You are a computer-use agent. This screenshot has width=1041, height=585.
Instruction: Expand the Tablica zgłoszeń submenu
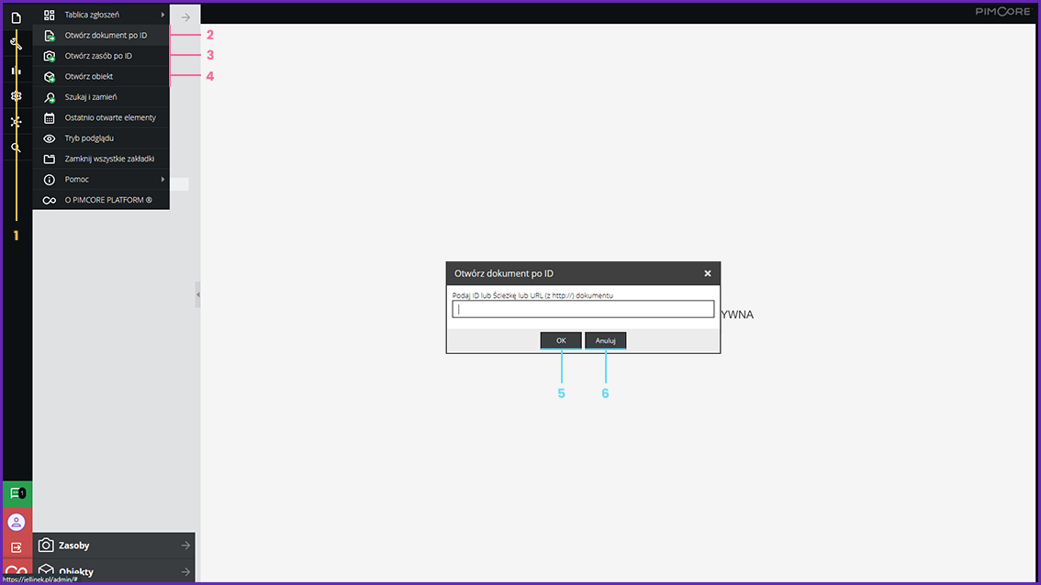pos(101,15)
